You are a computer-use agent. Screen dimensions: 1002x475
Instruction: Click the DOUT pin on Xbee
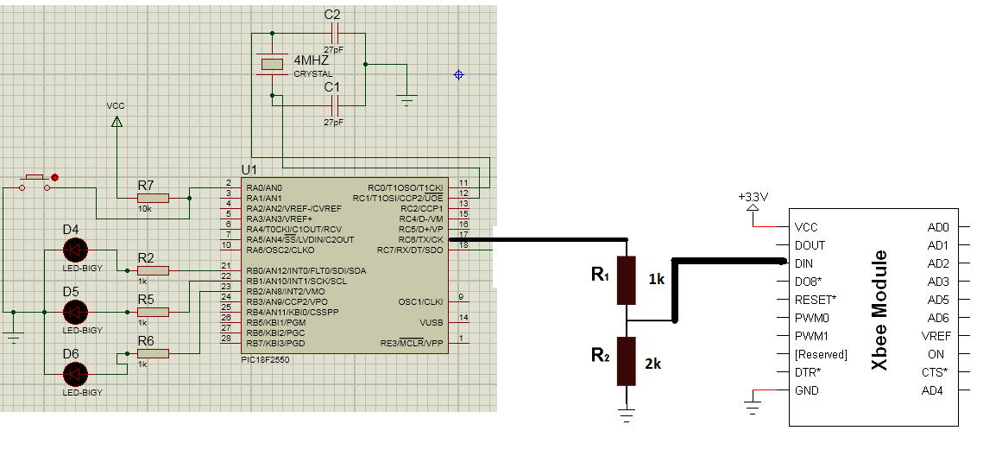(x=810, y=245)
